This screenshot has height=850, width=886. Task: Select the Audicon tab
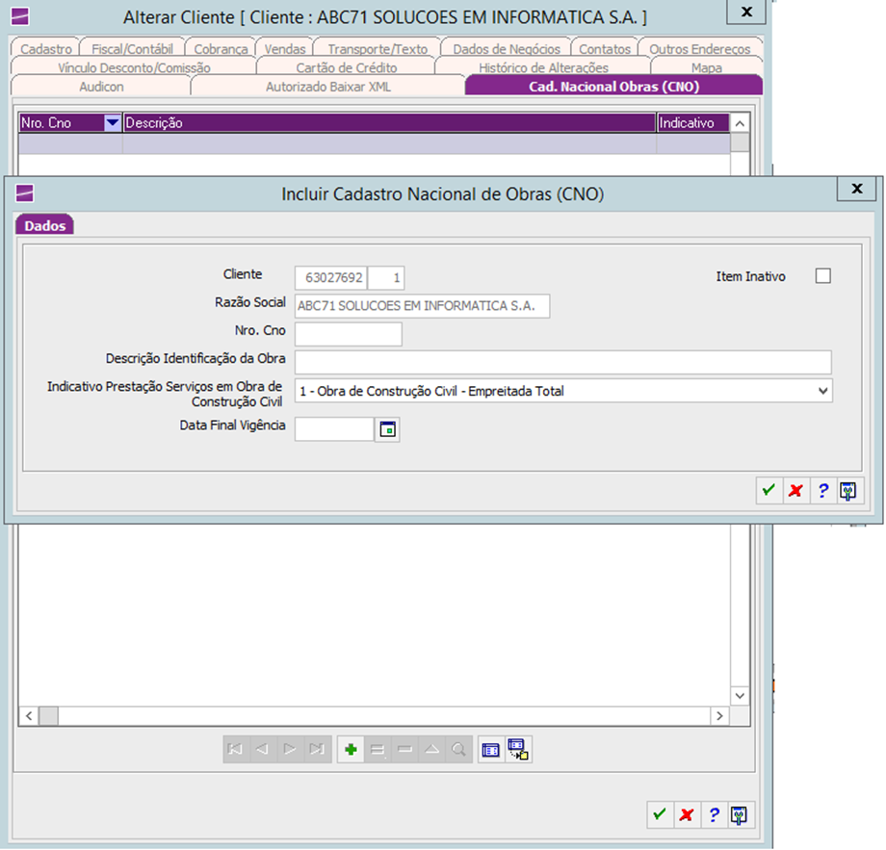101,87
